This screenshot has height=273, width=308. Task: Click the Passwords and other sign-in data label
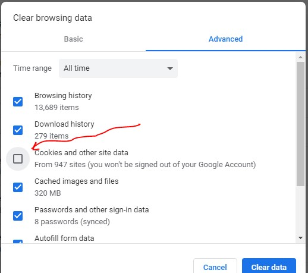[x=92, y=210]
